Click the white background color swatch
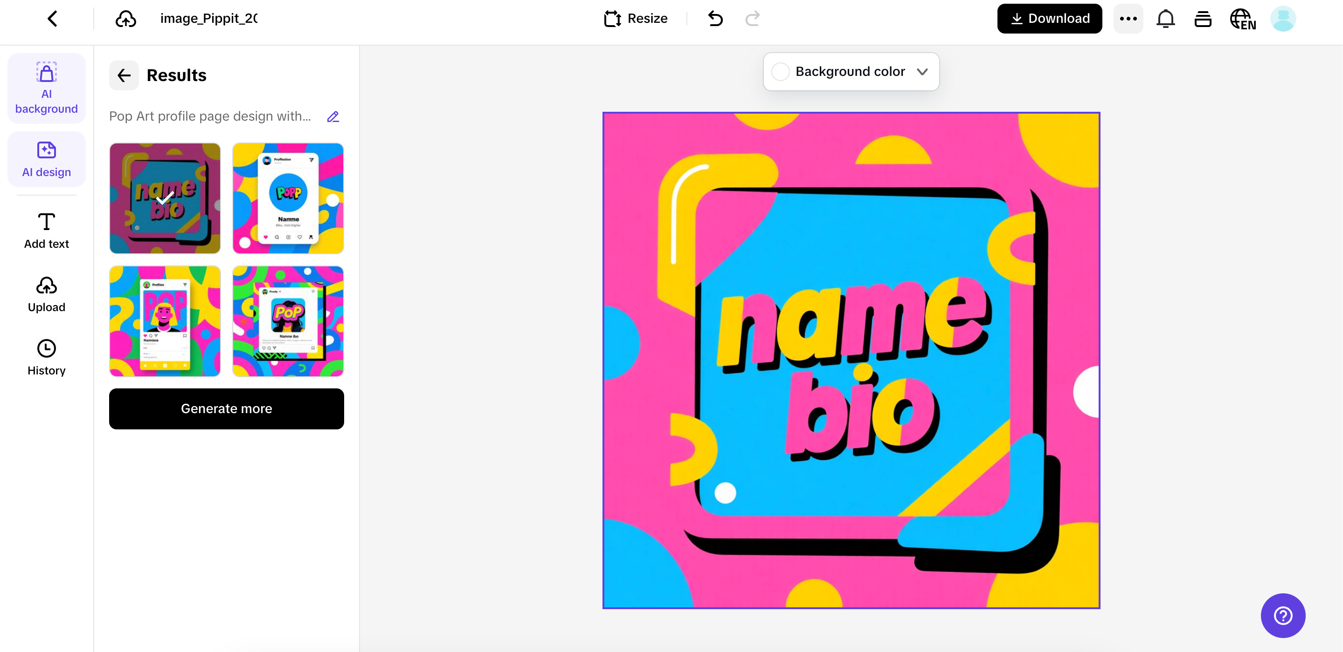This screenshot has height=652, width=1343. pos(781,72)
